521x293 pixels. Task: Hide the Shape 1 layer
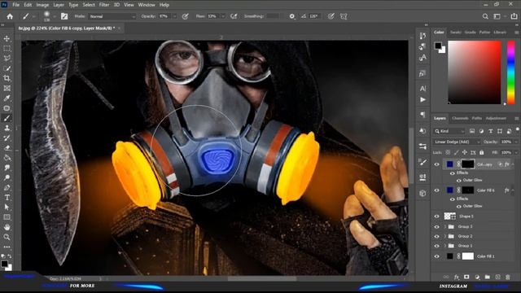pos(436,216)
